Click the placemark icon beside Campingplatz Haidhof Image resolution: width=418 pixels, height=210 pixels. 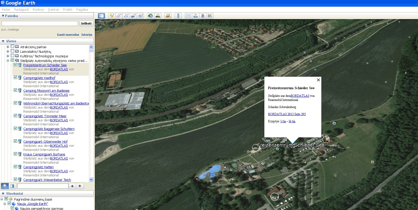(x=20, y=78)
